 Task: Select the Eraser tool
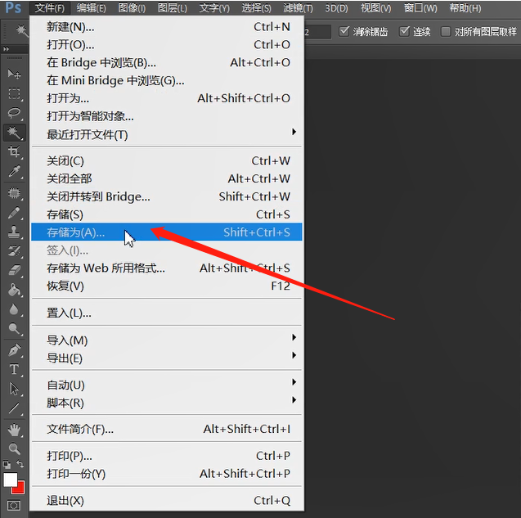pos(14,270)
